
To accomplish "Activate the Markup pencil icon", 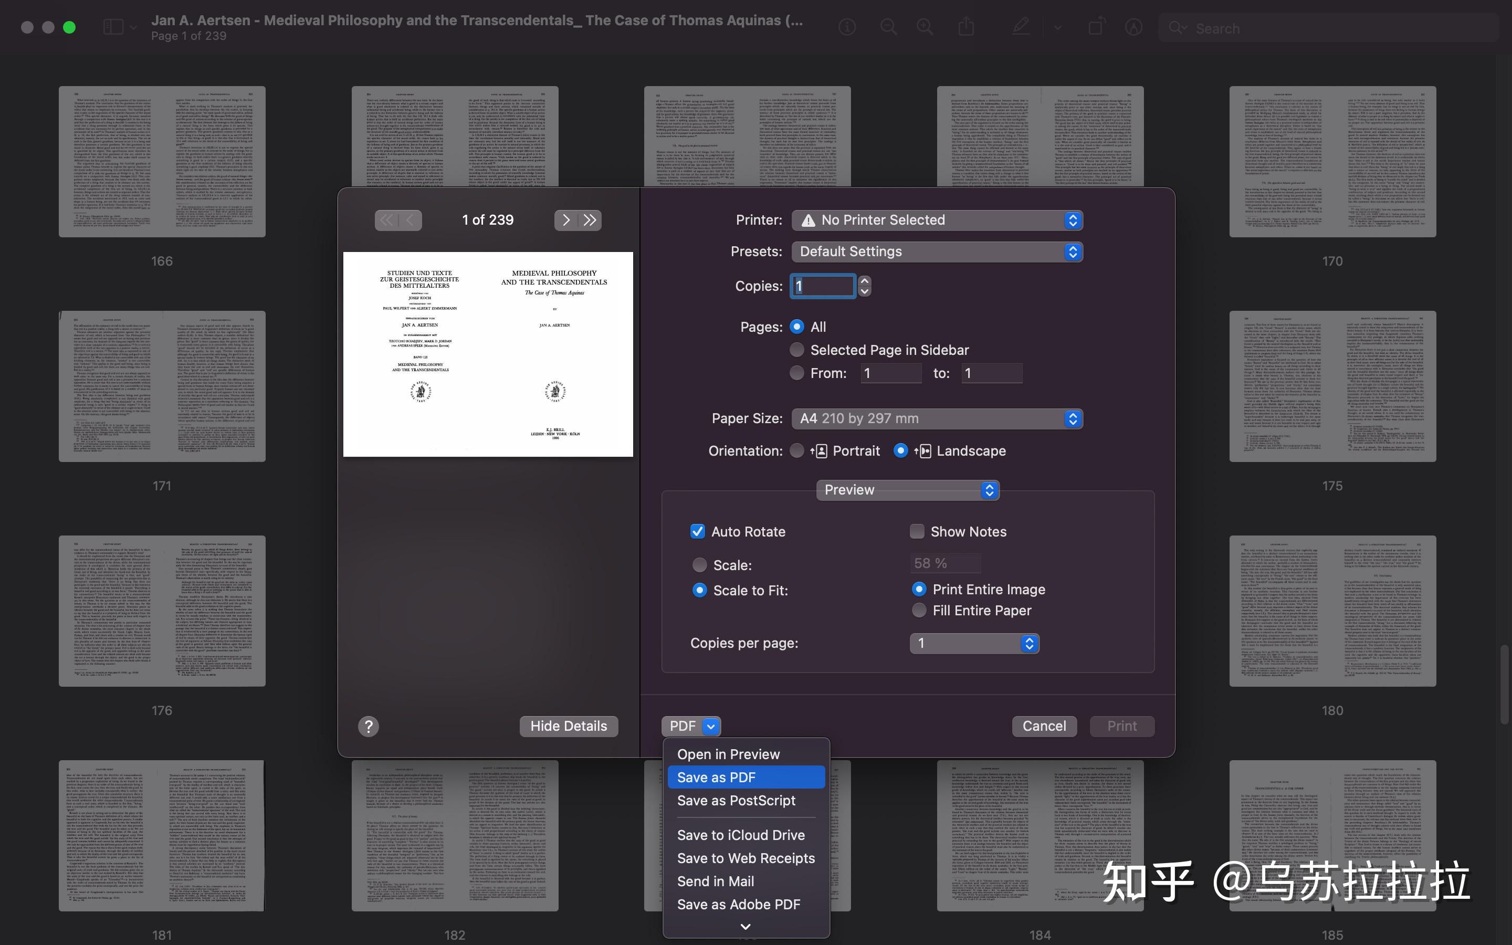I will [x=1021, y=27].
